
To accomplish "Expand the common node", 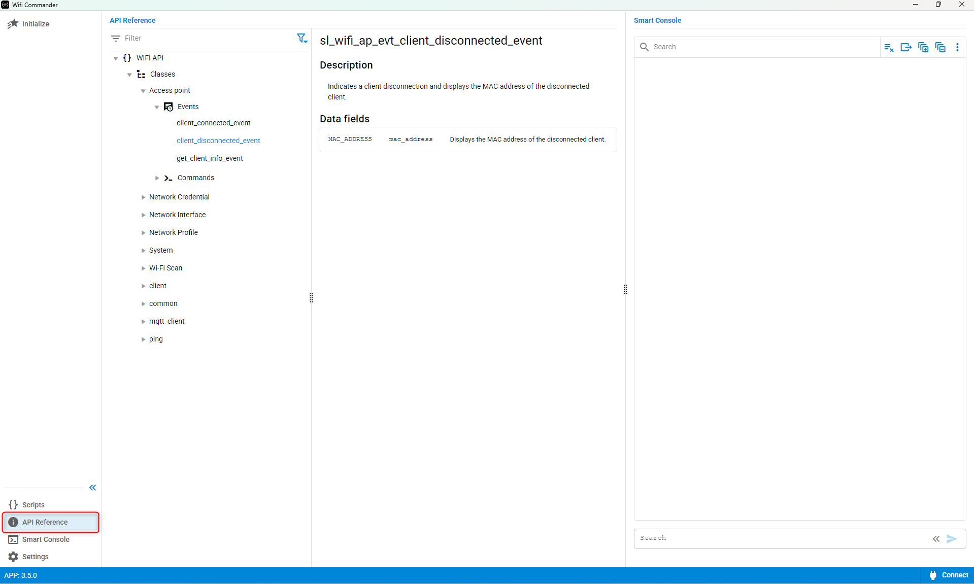I will pyautogui.click(x=143, y=304).
